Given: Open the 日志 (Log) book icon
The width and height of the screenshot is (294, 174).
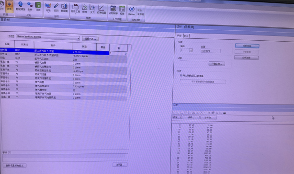Looking at the screenshot, I should (x=38, y=6).
